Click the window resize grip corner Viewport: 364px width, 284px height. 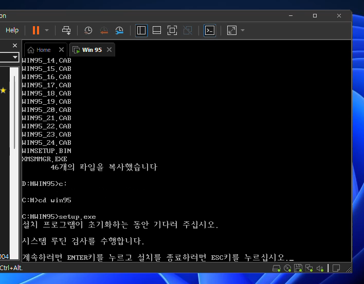point(349,269)
